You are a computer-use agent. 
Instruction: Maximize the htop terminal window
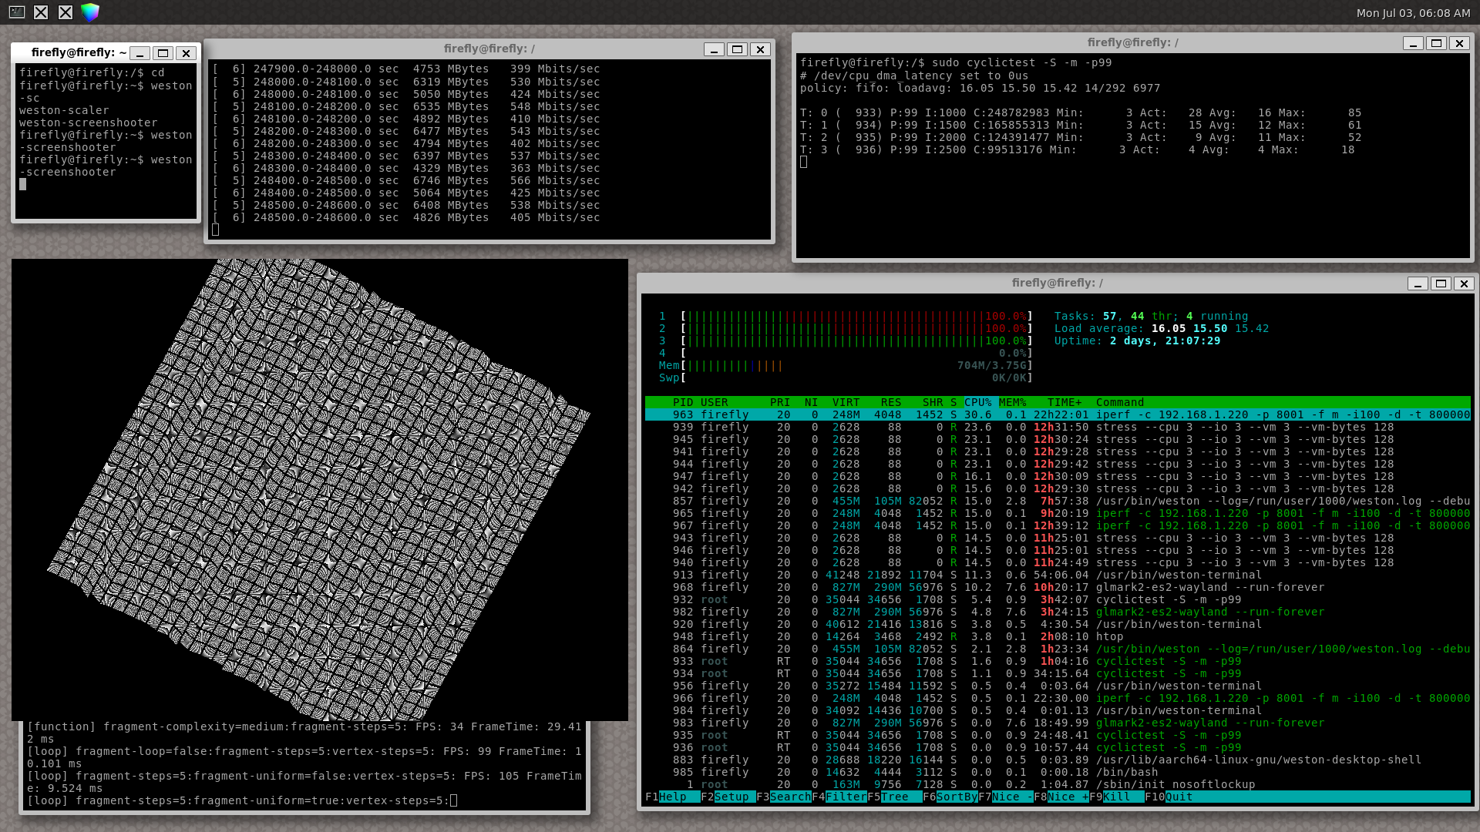point(1441,283)
